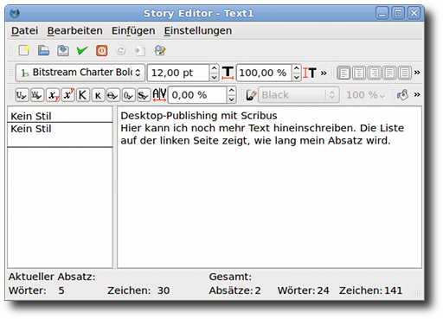Decrease 100,00 % width scaling down arrow

point(297,77)
